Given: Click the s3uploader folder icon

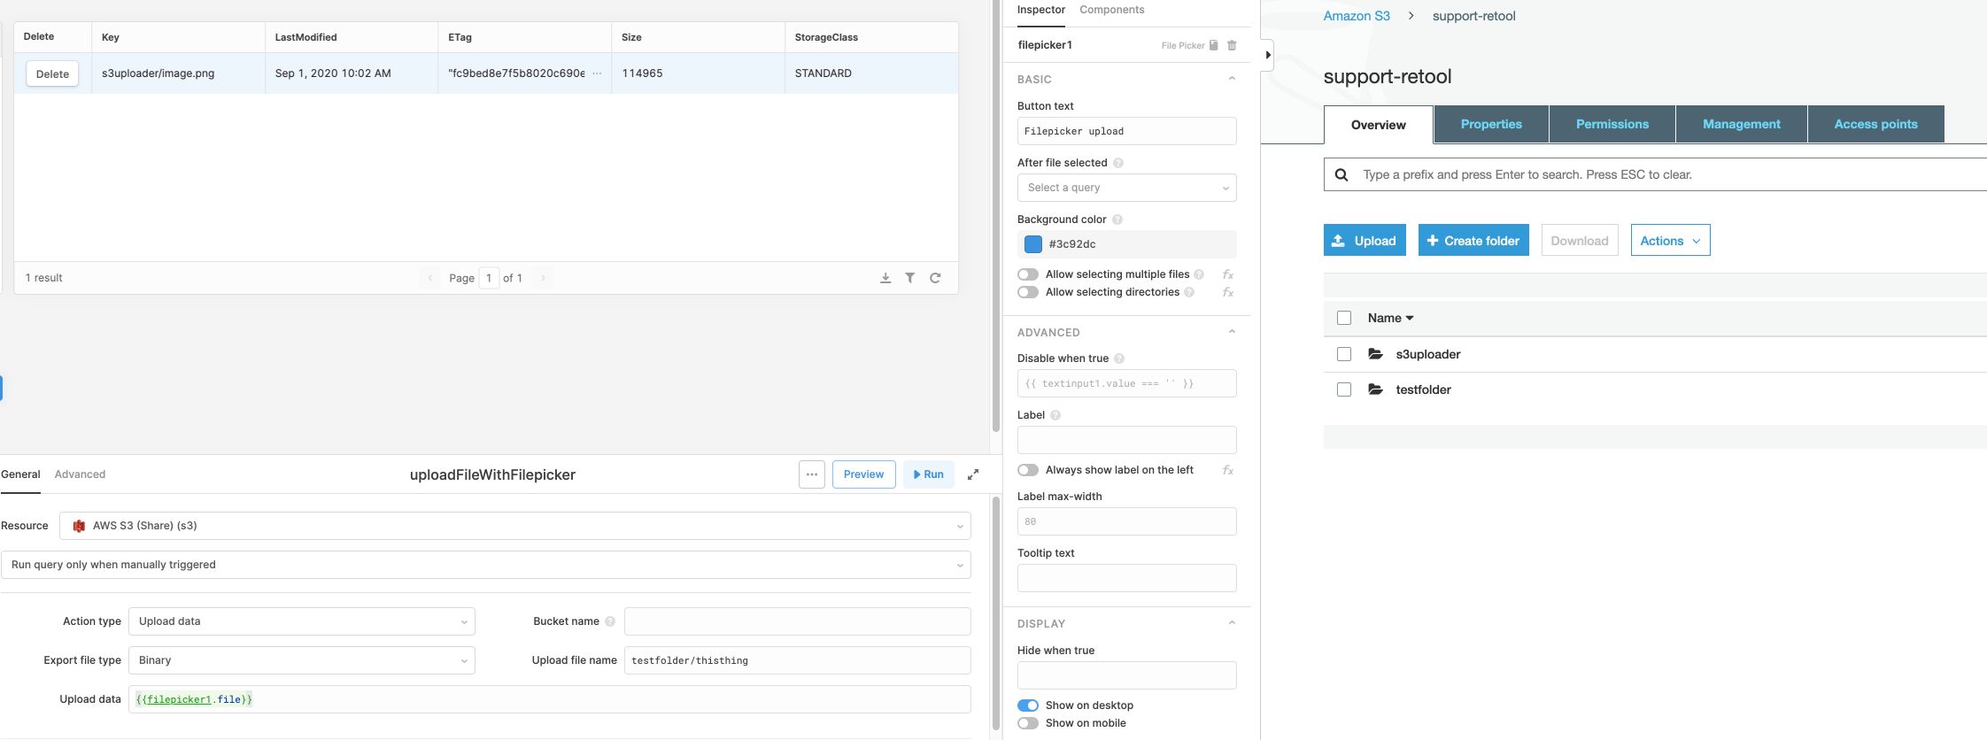Looking at the screenshot, I should tap(1375, 354).
